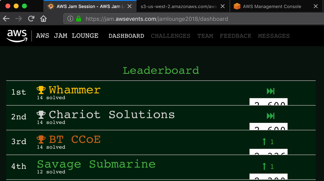Image resolution: width=324 pixels, height=181 pixels.
Task: Close the AWS Management Console tab
Action: (x=316, y=6)
